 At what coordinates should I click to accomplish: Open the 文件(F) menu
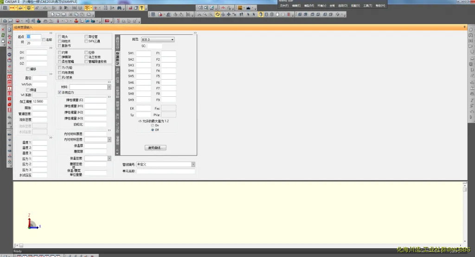(x=284, y=6)
